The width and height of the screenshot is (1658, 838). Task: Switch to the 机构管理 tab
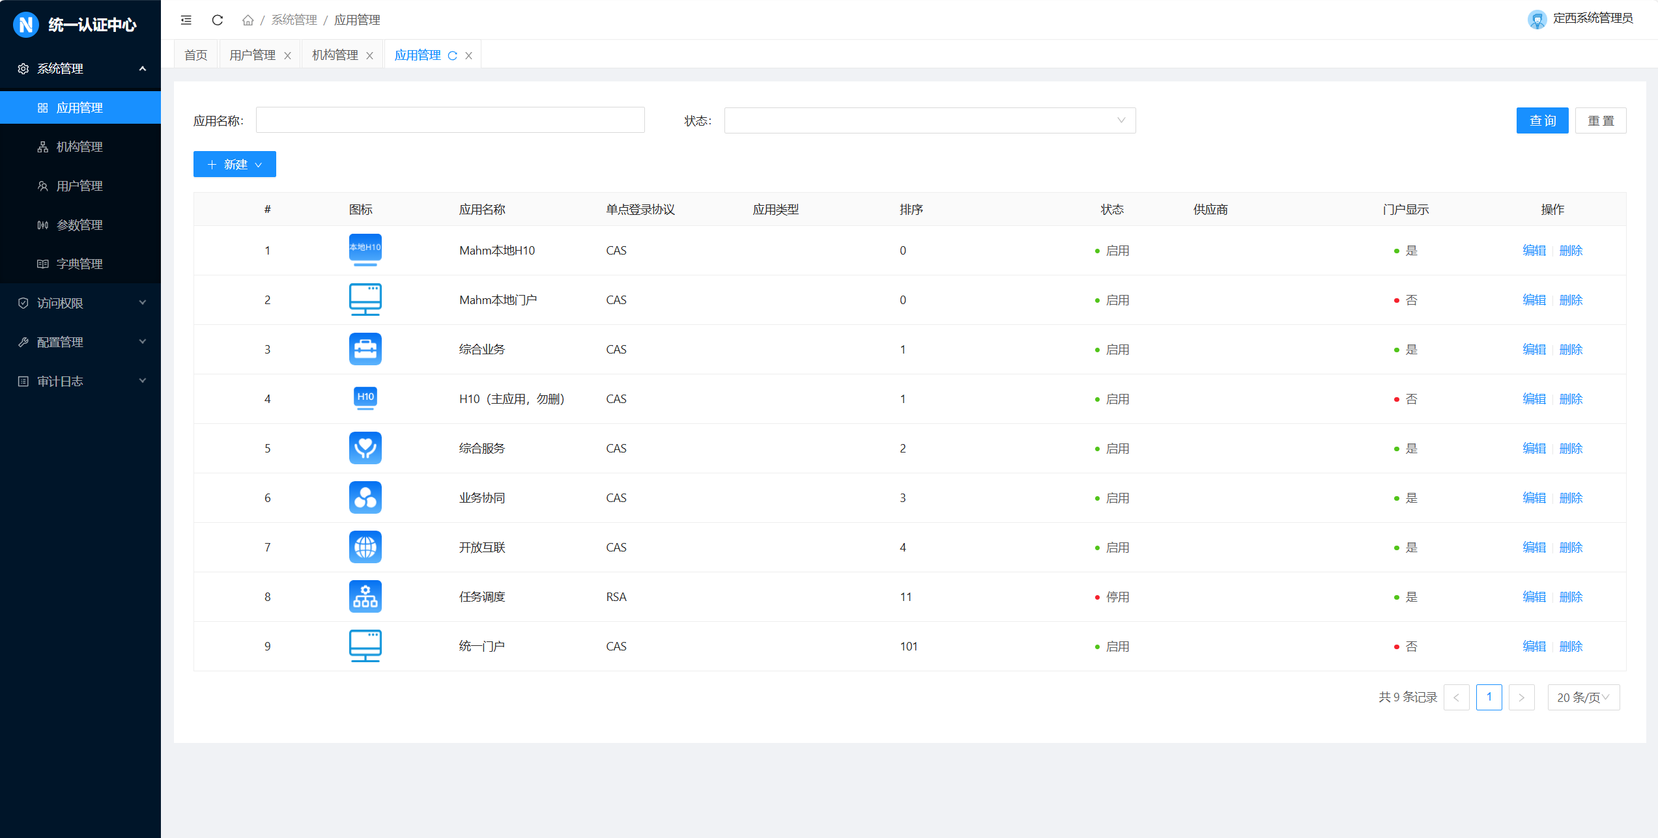(x=335, y=55)
